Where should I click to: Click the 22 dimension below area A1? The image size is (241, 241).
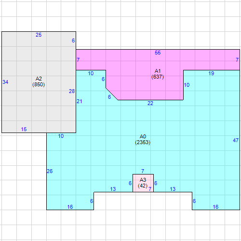150,103
